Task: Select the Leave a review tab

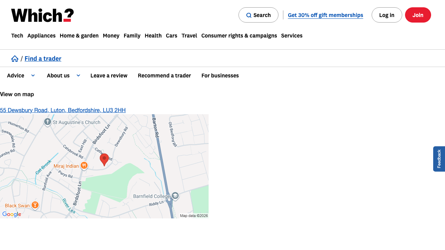Action: coord(109,75)
